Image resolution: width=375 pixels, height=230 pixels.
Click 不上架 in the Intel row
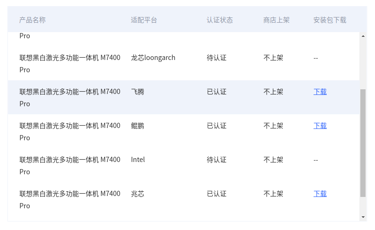[273, 160]
